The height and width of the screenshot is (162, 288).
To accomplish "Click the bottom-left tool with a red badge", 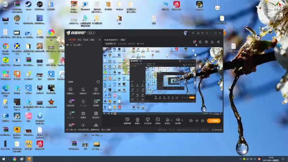I will click(71, 125).
